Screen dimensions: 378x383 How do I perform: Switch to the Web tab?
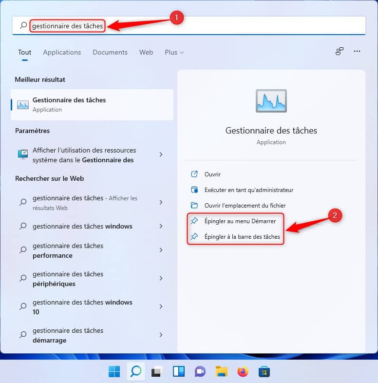[x=146, y=52]
